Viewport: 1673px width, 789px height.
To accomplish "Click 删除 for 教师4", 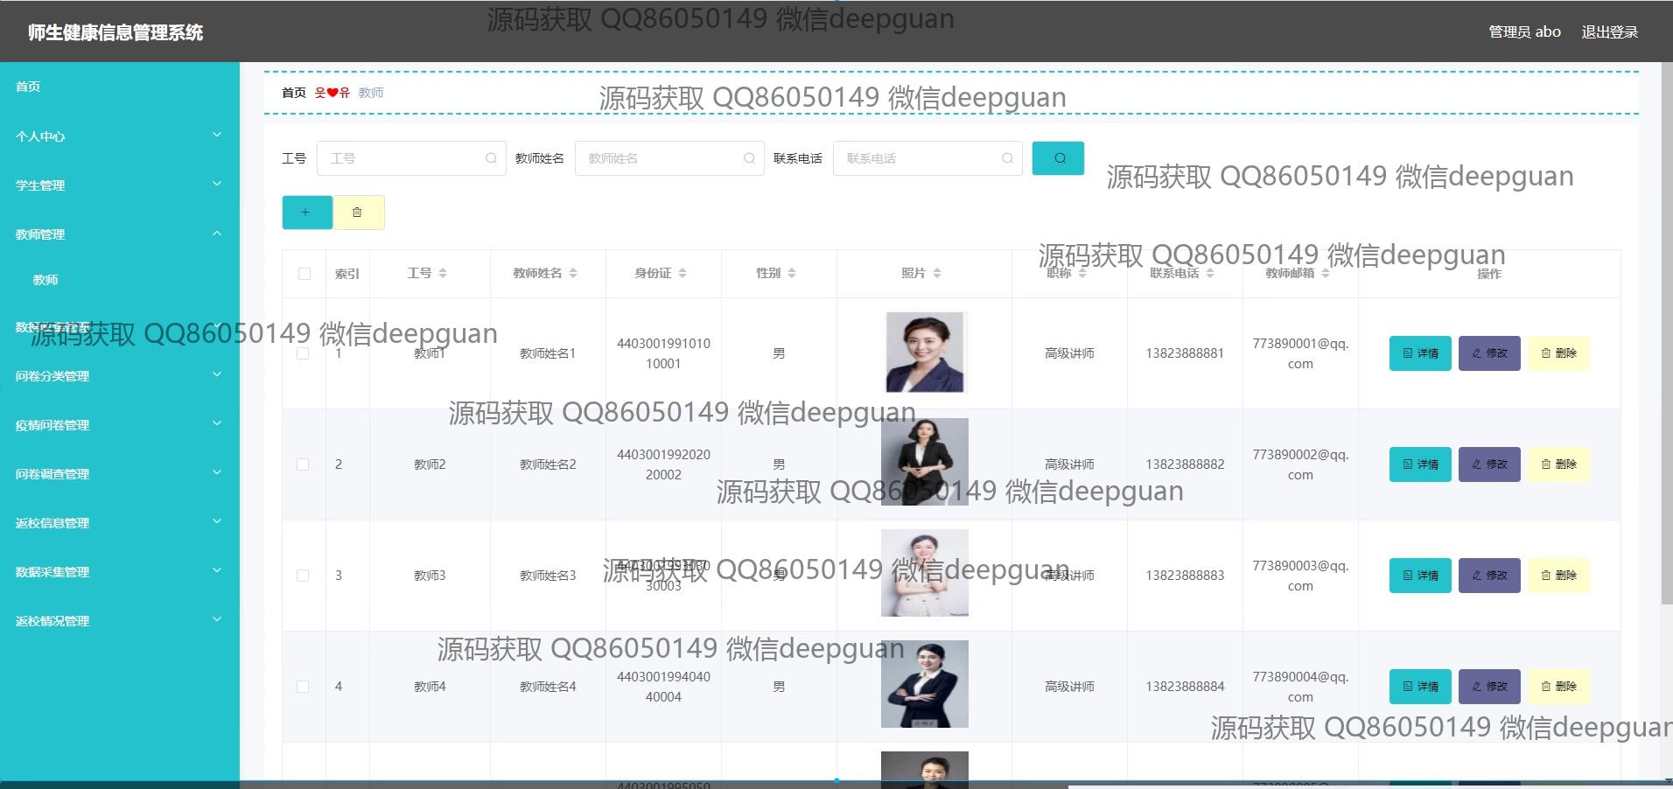I will coord(1558,687).
